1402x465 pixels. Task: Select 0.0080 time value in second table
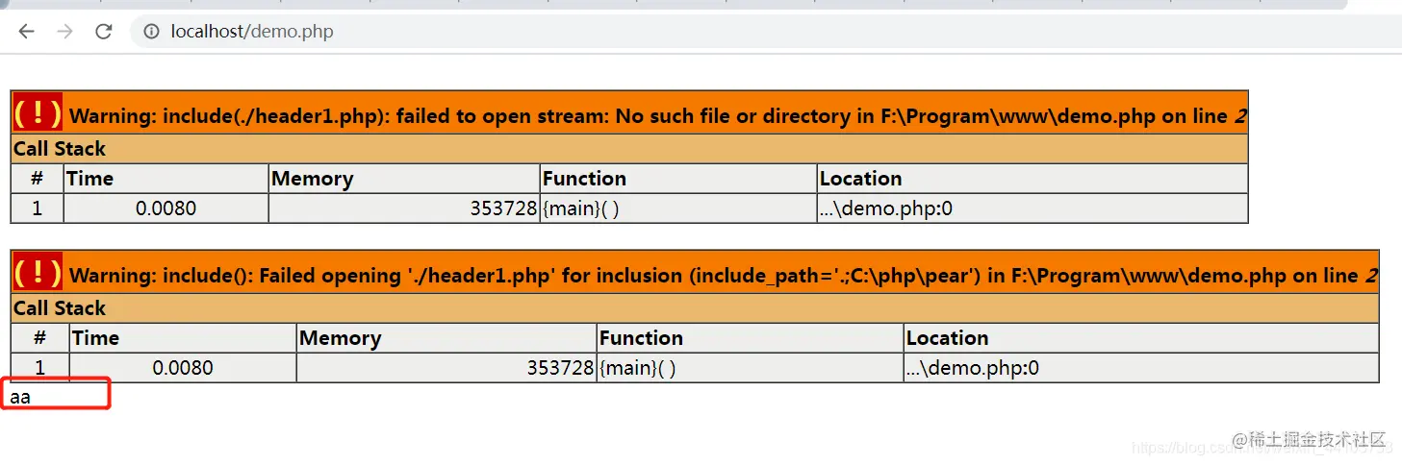183,368
